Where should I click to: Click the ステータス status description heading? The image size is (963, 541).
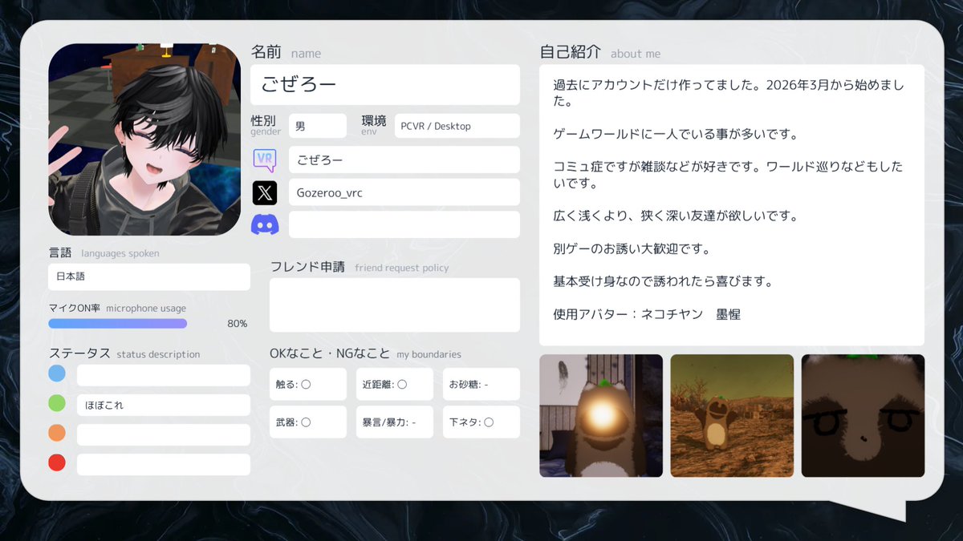124,353
